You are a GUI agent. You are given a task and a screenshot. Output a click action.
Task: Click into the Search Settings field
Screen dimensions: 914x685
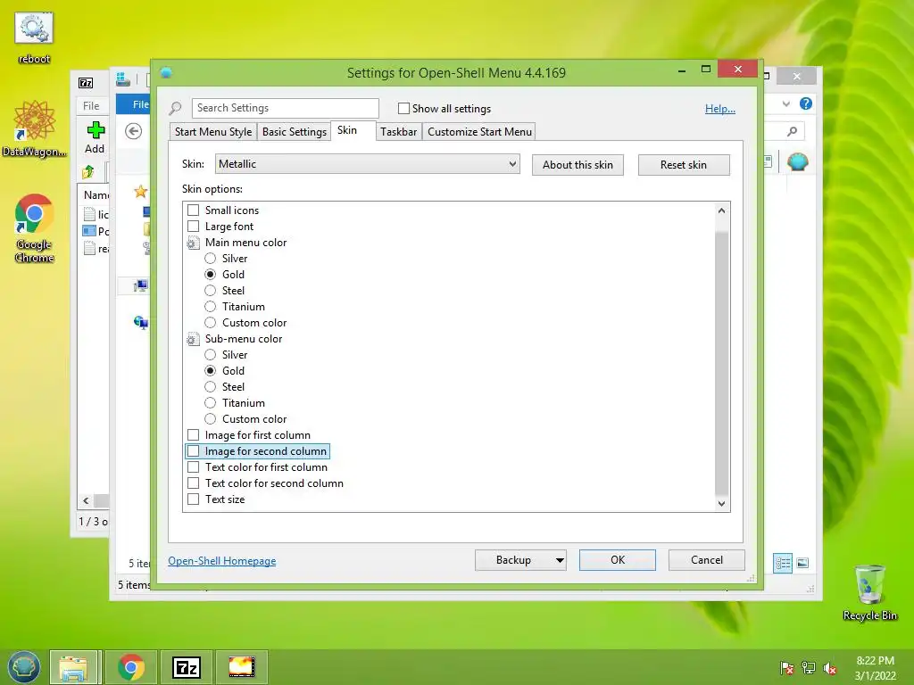[x=285, y=108]
